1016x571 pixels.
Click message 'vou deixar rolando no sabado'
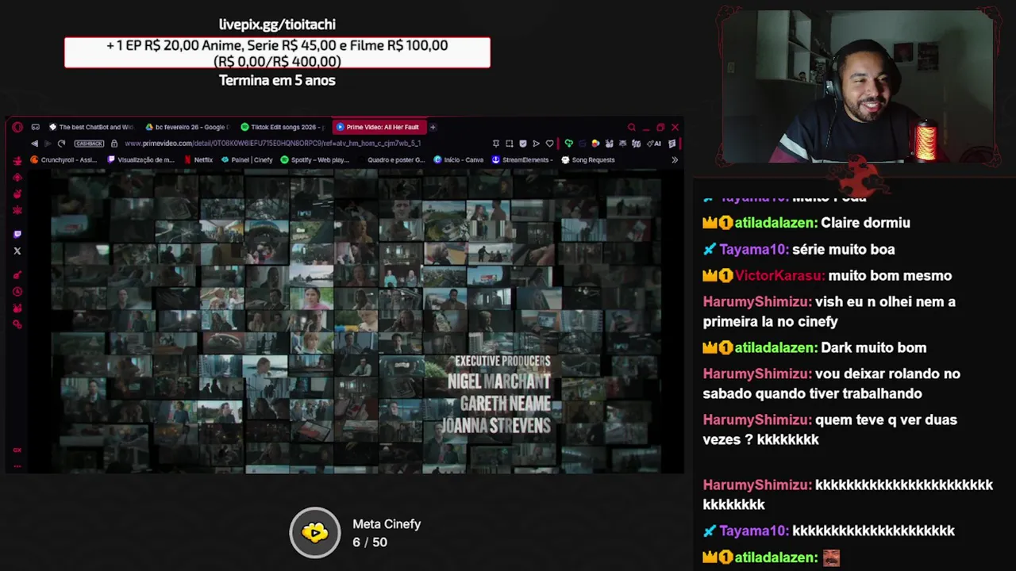(832, 383)
